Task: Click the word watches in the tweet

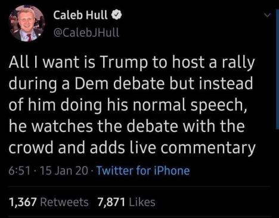Action: (x=62, y=126)
